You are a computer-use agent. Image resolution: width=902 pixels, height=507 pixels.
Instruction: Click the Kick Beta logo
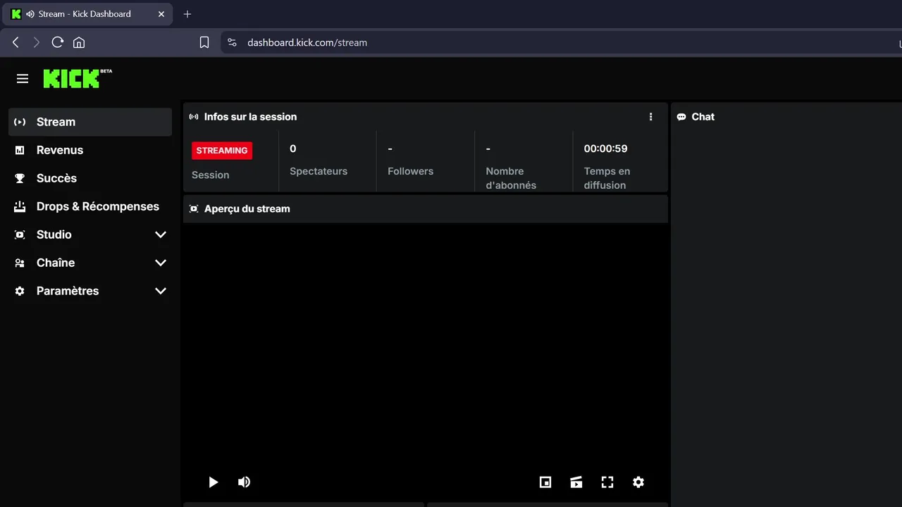[x=78, y=78]
